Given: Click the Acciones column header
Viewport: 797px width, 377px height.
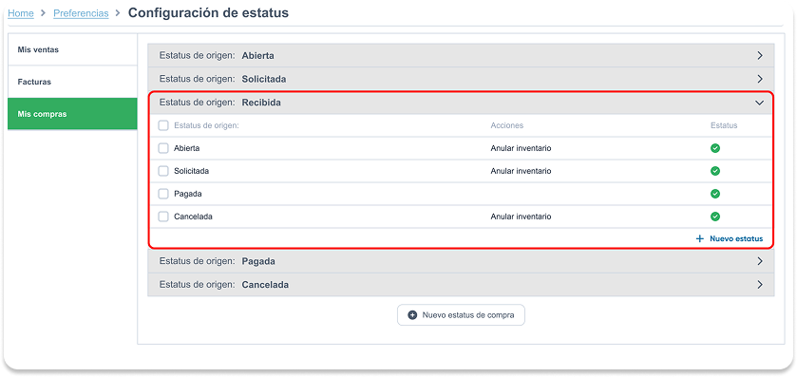Looking at the screenshot, I should pyautogui.click(x=506, y=125).
